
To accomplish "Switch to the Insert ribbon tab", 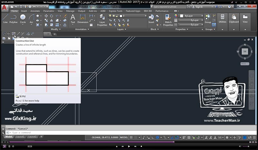I will click(24, 11).
